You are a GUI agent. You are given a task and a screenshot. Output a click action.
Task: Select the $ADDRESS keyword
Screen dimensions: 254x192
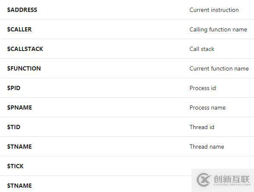click(x=22, y=10)
